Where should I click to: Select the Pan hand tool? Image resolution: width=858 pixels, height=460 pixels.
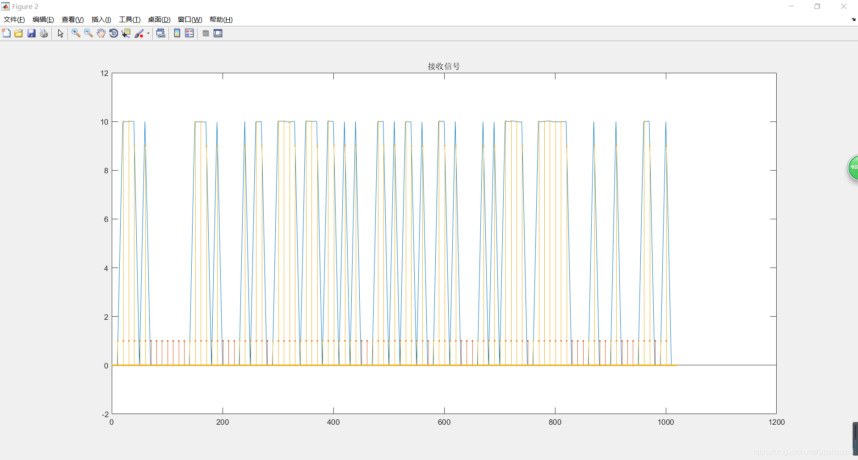point(101,33)
